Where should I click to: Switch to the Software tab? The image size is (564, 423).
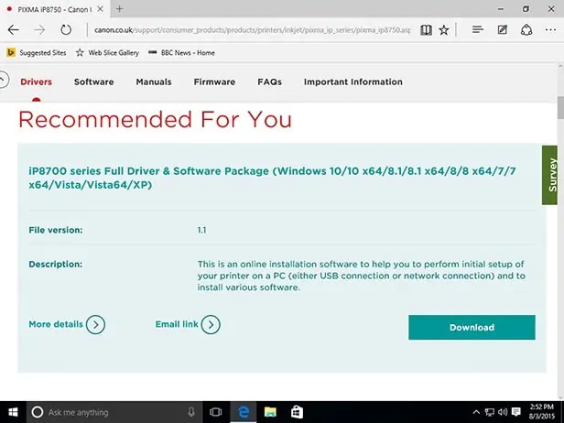[x=94, y=82]
